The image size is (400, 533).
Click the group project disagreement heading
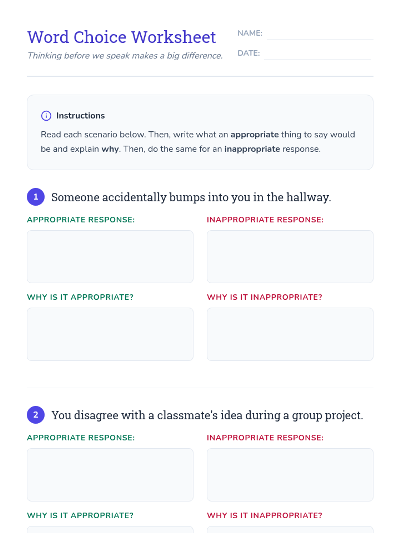207,415
